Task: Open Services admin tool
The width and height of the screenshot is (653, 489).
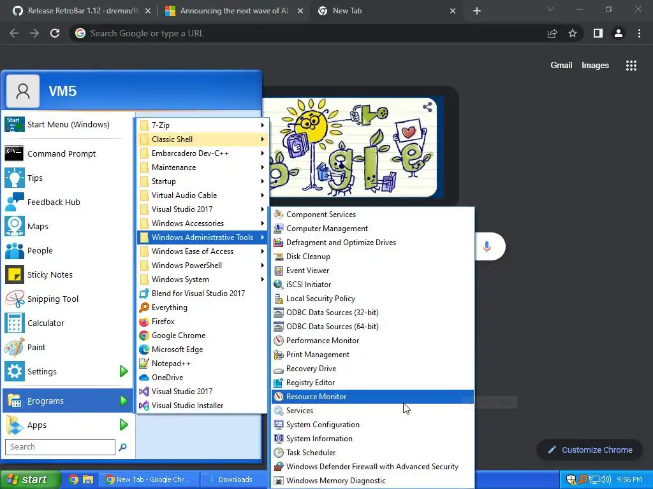Action: point(372,411)
